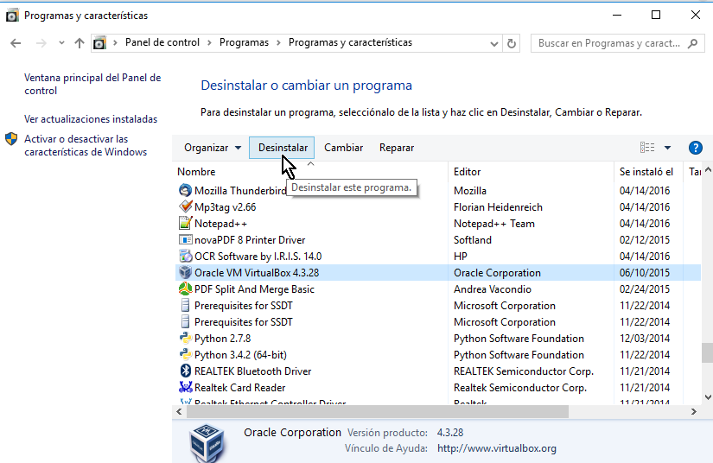
Task: Click the vertical scrollbar up arrow
Action: pyautogui.click(x=708, y=170)
